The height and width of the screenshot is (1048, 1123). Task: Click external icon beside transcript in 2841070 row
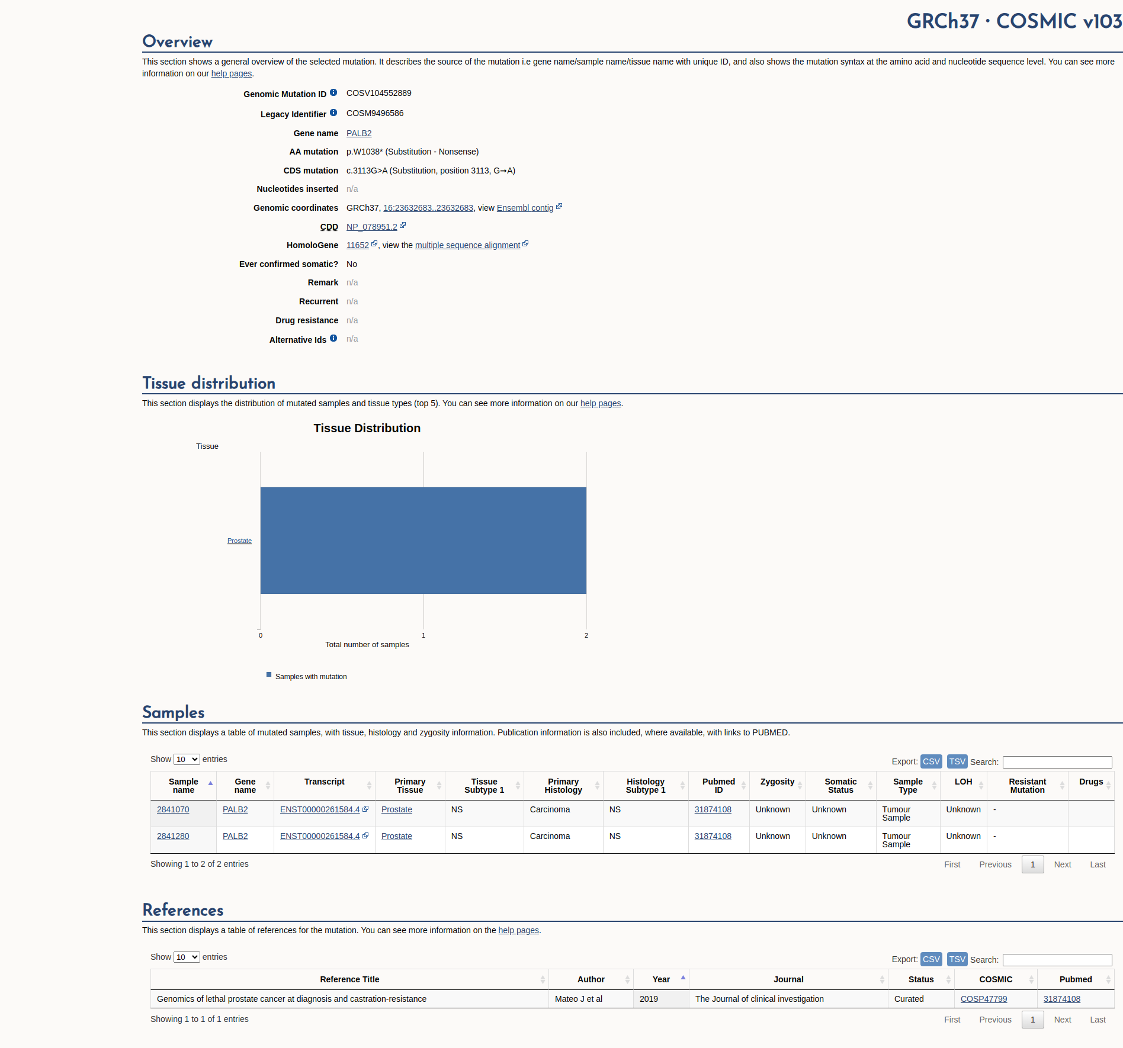tap(365, 809)
